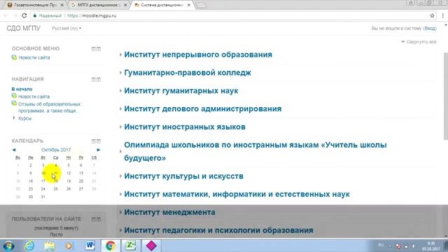Screen dimensions: 448x252
Task: Dock the Основное меню block icon
Action: tap(99, 49)
